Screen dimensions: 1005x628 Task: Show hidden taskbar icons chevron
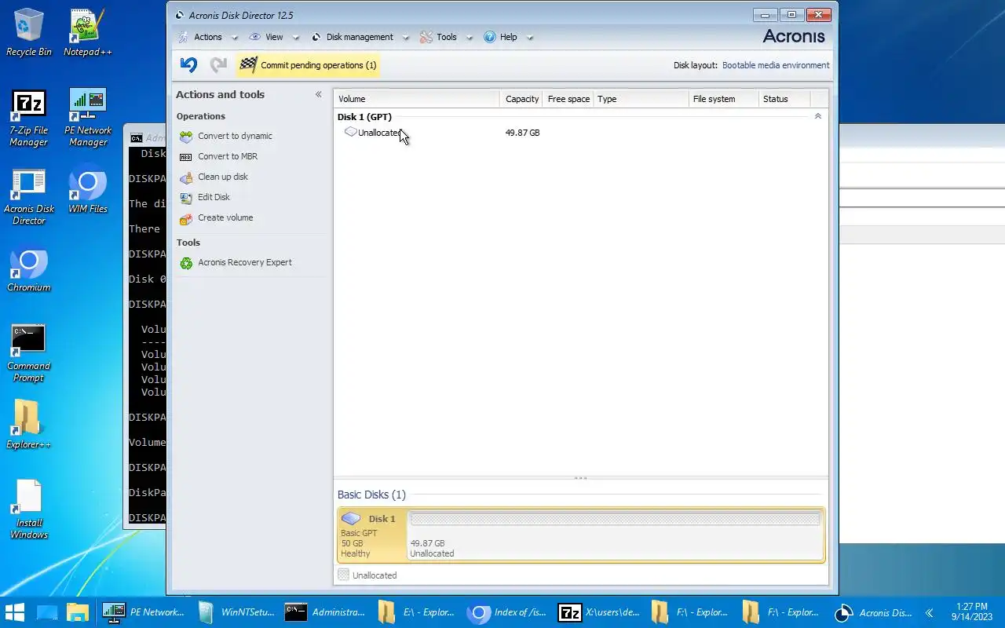click(929, 613)
